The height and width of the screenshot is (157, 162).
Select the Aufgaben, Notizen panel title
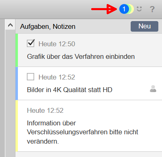click(x=48, y=26)
